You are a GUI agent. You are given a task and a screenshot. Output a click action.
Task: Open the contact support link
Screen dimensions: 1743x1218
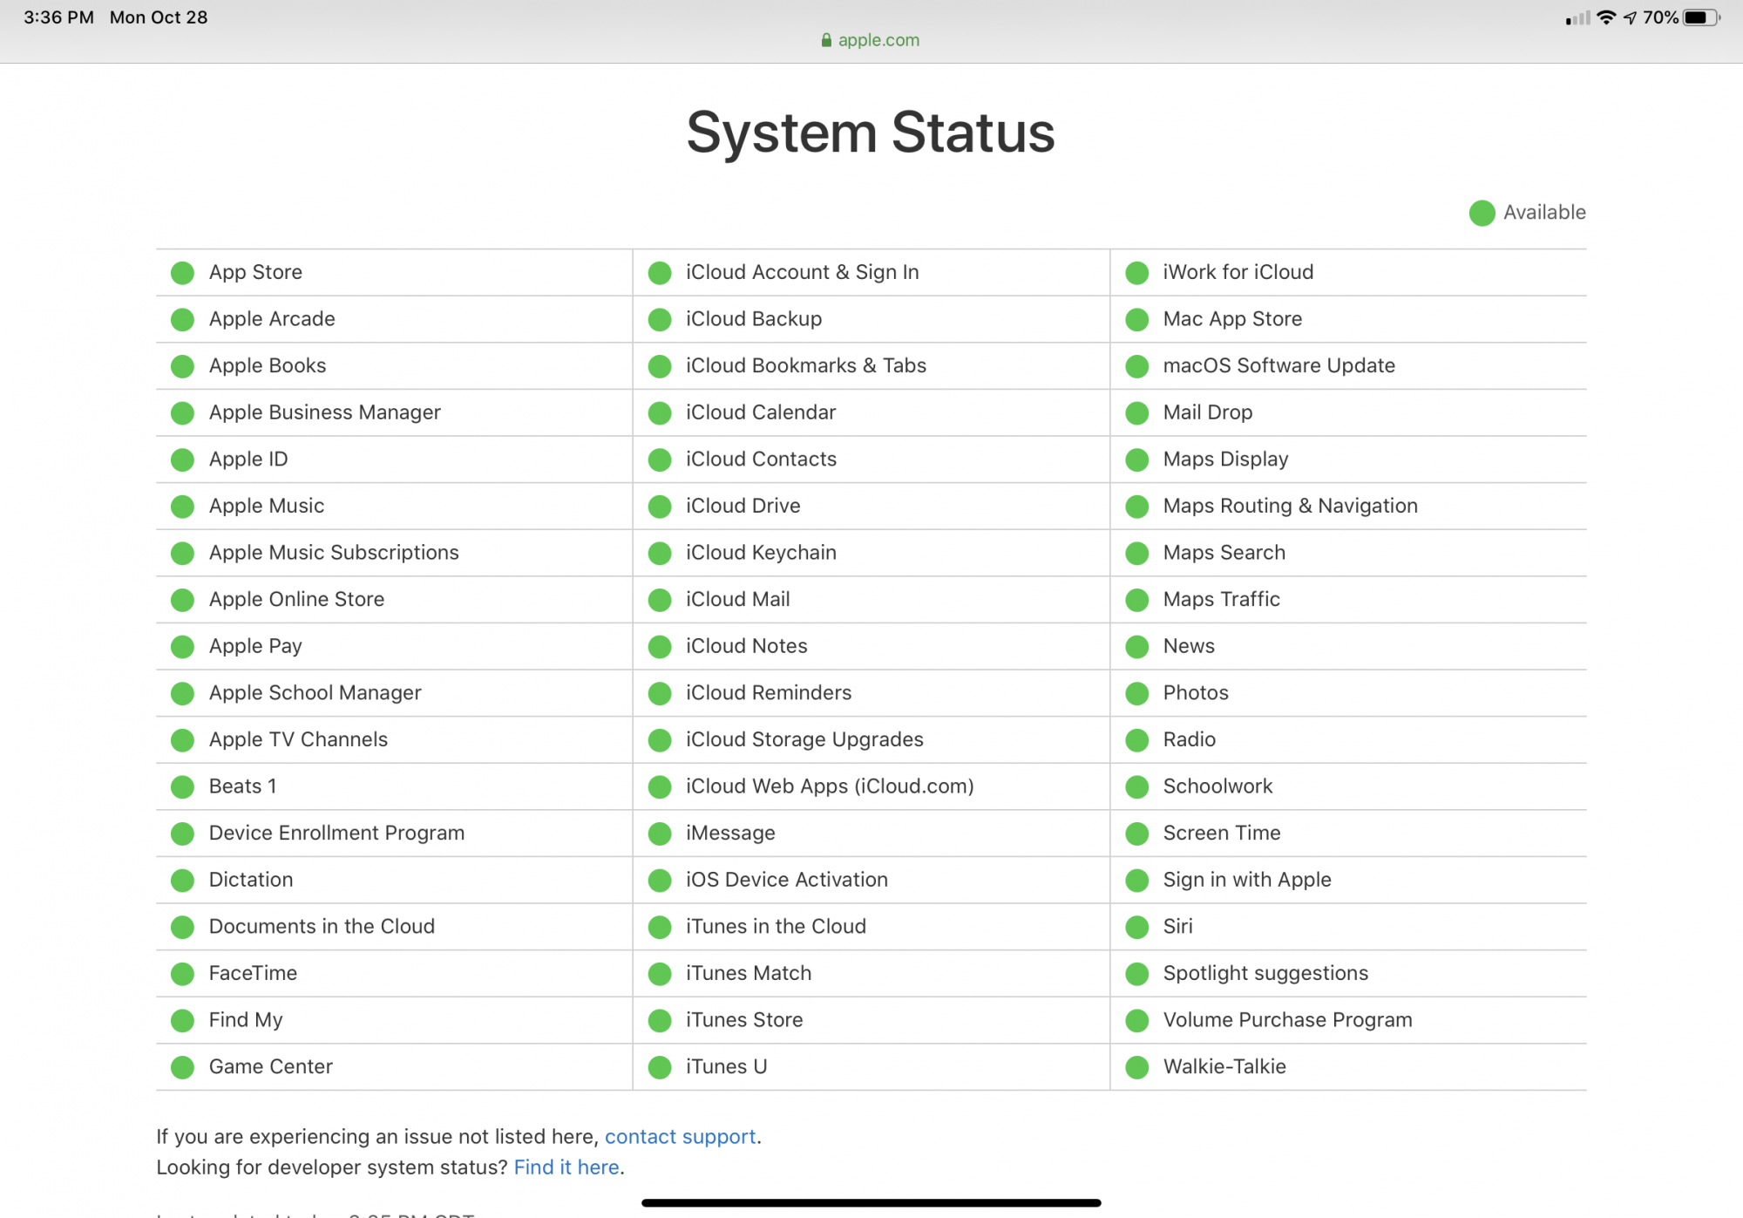coord(680,1137)
